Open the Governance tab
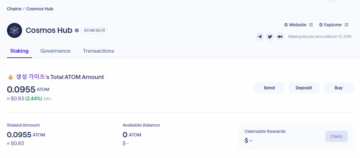The width and height of the screenshot is (360, 158). tap(55, 51)
